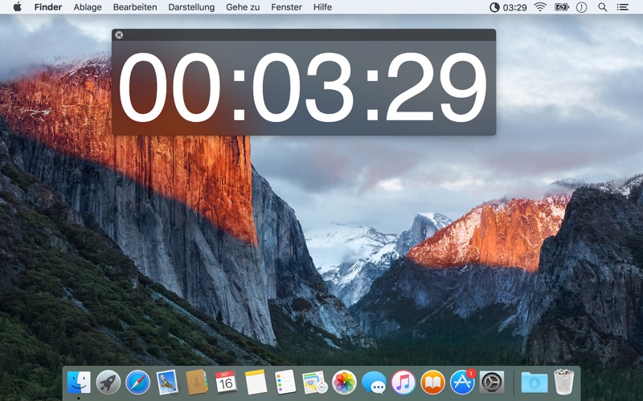
Task: Open Finder from the Dock
Action: 79,383
